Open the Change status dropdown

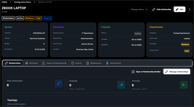tap(139, 9)
